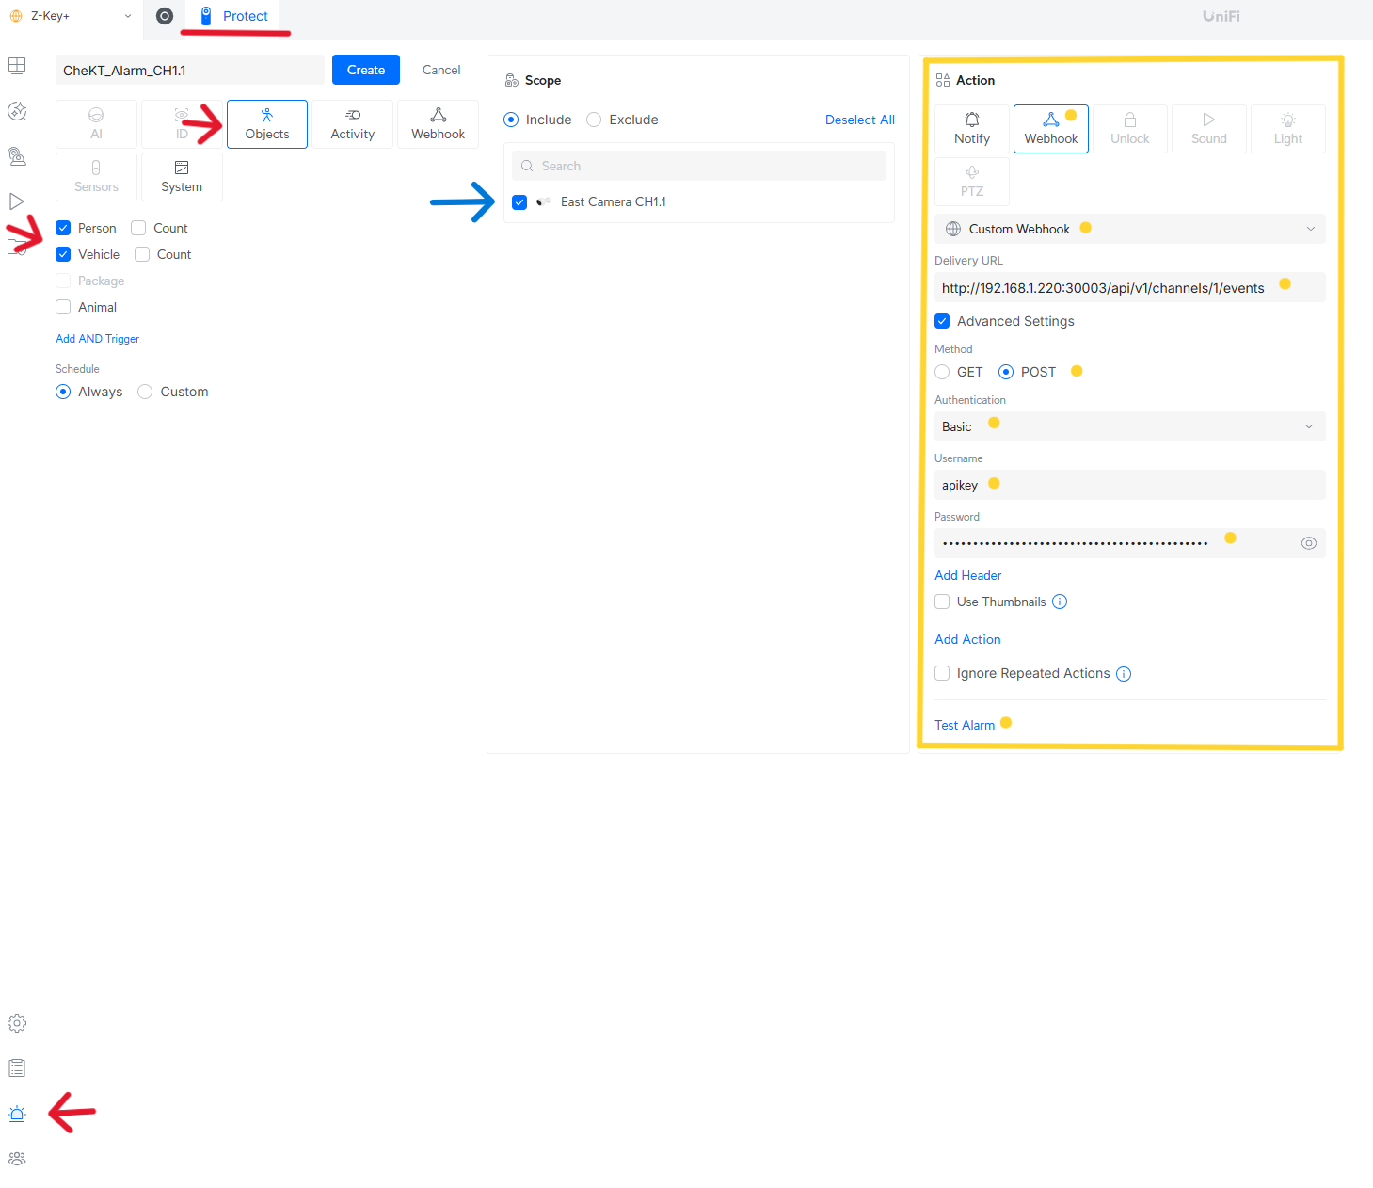Open the Alarm Manager siren icon in sidebar
Viewport: 1373px width, 1188px height.
[x=17, y=1114]
